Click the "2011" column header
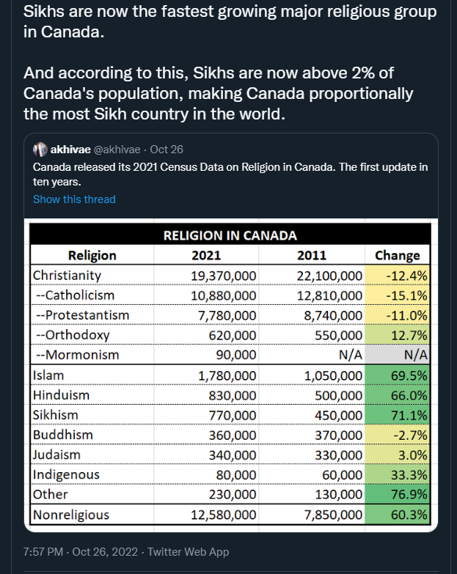 coord(312,255)
